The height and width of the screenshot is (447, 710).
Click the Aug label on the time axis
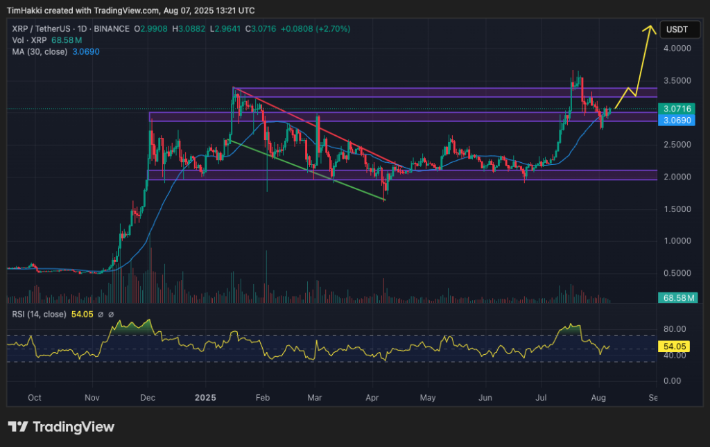(598, 398)
